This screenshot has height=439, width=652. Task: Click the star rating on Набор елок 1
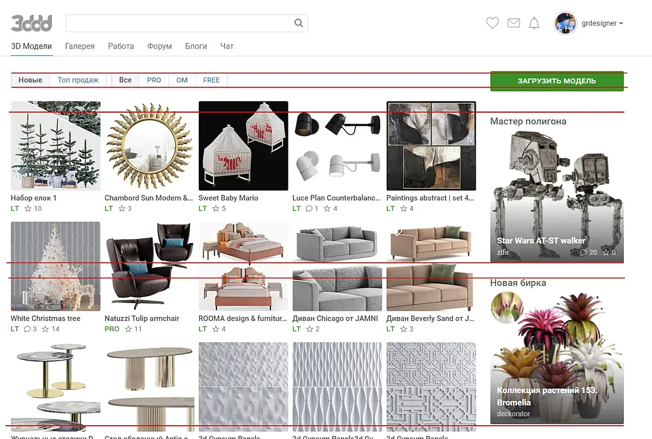click(x=28, y=208)
